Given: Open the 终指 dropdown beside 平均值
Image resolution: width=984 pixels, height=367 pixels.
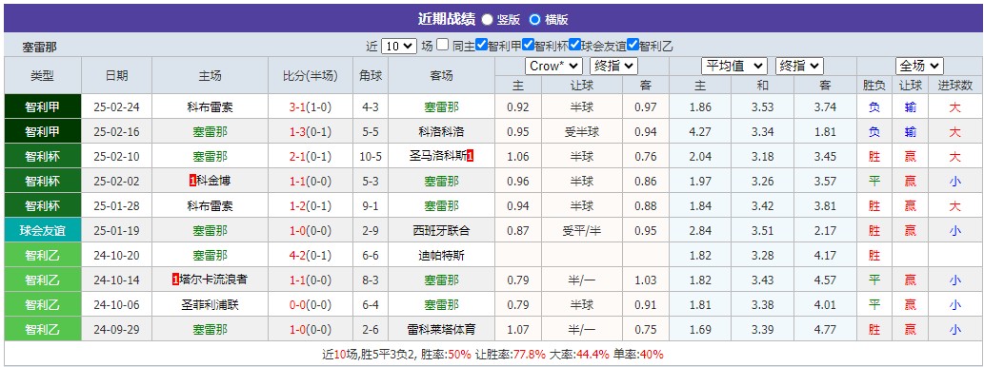Looking at the screenshot, I should click(x=799, y=66).
